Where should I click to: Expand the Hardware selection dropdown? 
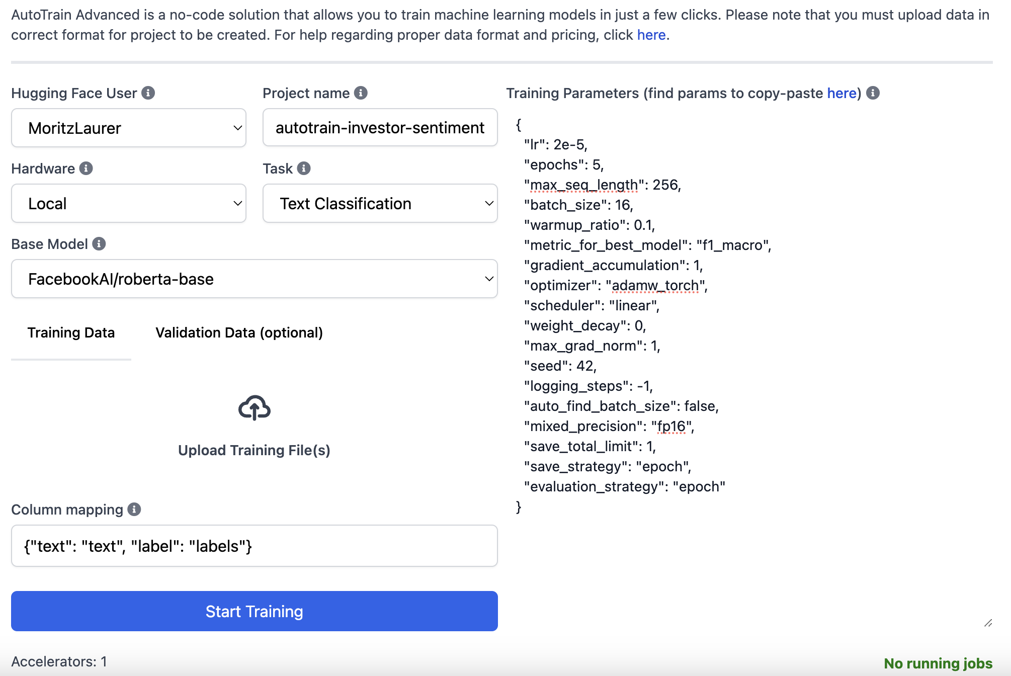129,202
